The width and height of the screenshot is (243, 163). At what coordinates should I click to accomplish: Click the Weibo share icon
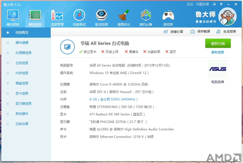[166, 32]
